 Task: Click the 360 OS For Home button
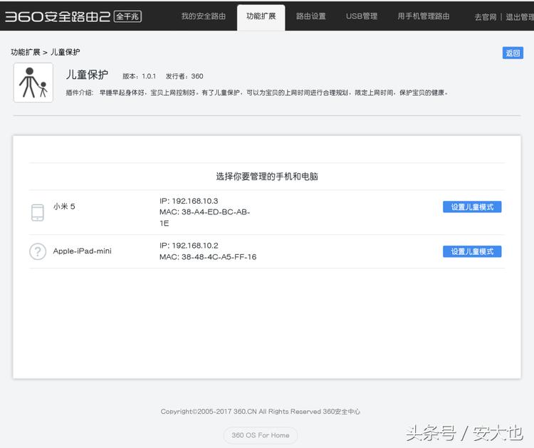pos(261,435)
